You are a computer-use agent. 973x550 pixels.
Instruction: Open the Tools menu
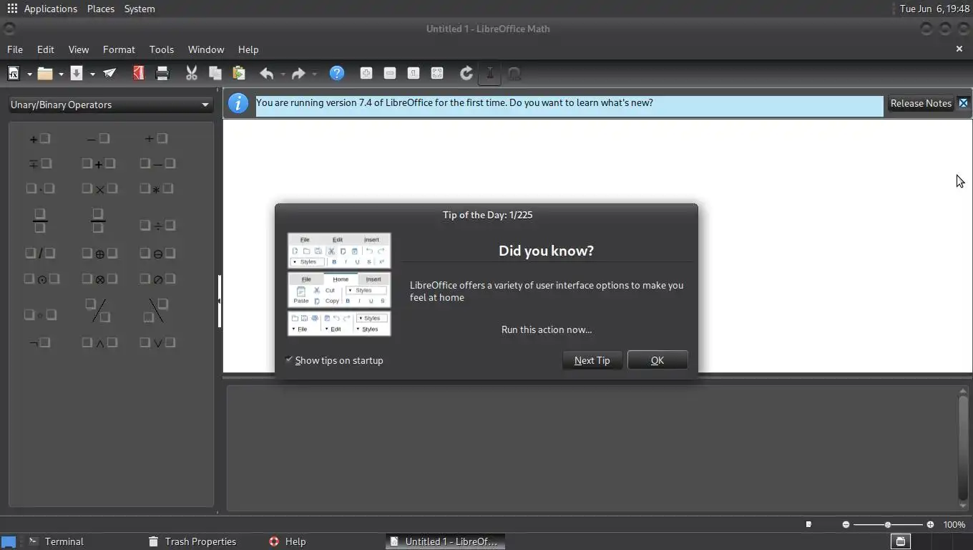[x=162, y=49]
